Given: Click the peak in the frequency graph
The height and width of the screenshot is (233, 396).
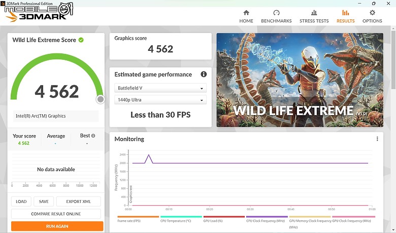Looking at the screenshot, I should 149,155.
